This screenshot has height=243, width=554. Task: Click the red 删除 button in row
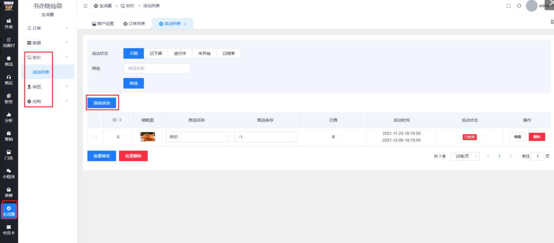coord(537,137)
